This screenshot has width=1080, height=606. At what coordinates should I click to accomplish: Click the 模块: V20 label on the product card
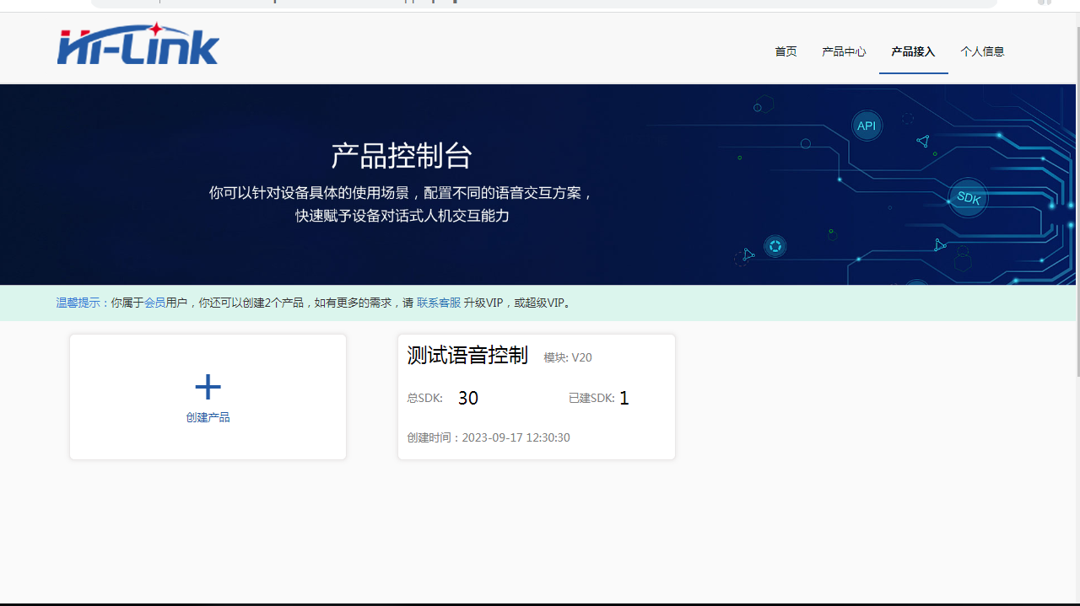(567, 357)
